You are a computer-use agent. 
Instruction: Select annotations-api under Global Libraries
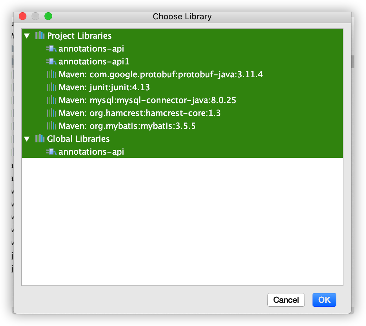coord(91,152)
